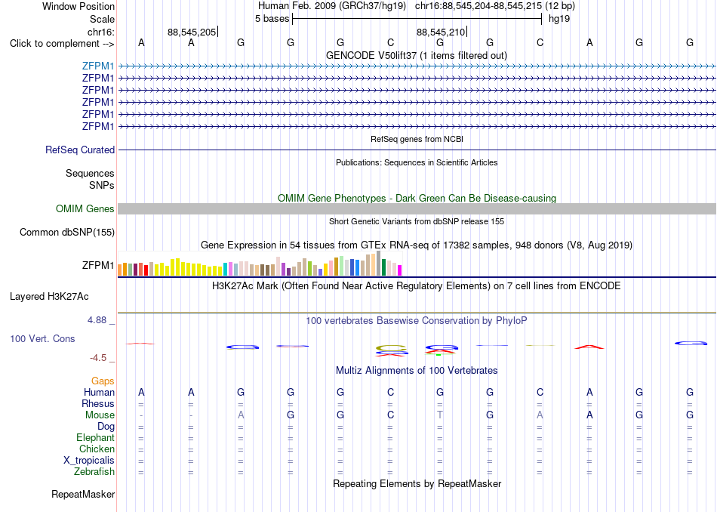
Task: Click the GTEx tissue expression bar chart
Action: click(260, 264)
